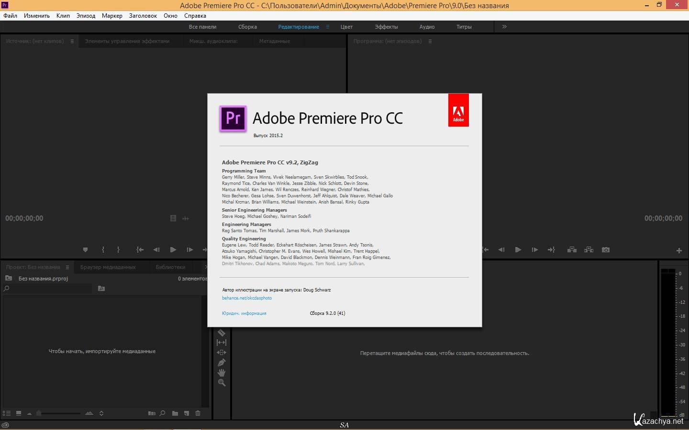Open the Эпизод menu

tap(86, 16)
